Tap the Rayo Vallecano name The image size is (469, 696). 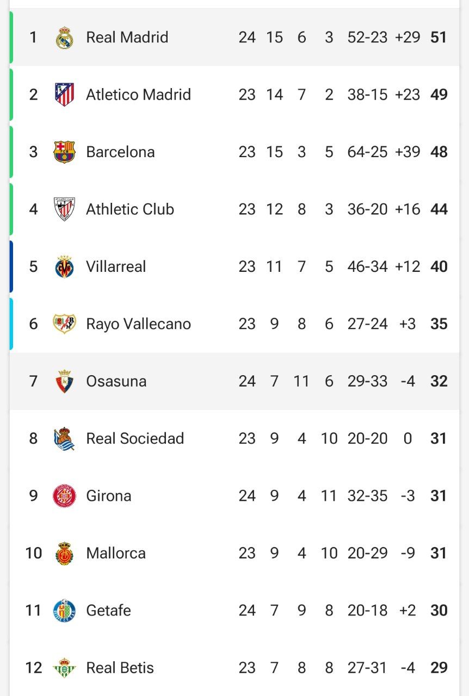point(138,324)
